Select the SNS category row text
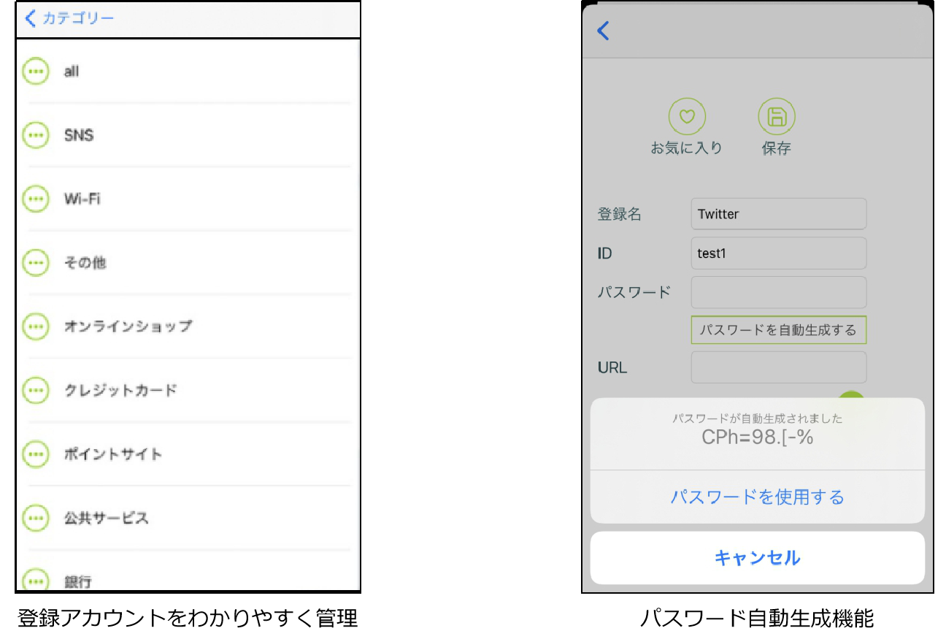The image size is (946, 639). pyautogui.click(x=79, y=135)
